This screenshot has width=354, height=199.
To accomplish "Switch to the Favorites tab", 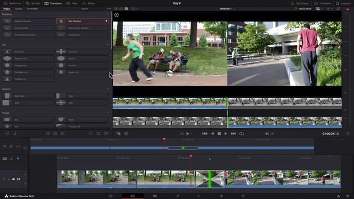I will click(32, 9).
